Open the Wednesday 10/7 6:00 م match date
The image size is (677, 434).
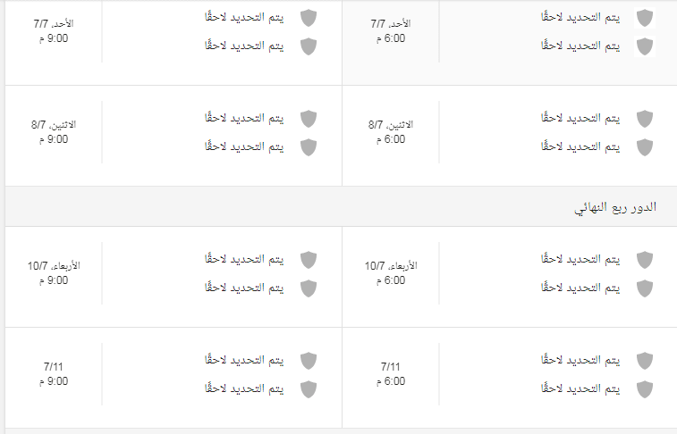[390, 272]
